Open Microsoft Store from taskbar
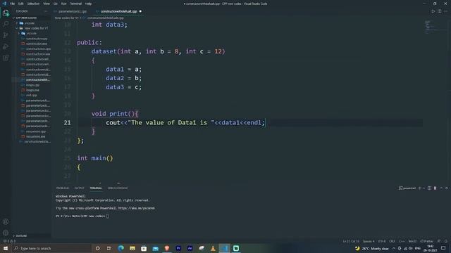Image resolution: width=451 pixels, height=253 pixels. click(144, 248)
